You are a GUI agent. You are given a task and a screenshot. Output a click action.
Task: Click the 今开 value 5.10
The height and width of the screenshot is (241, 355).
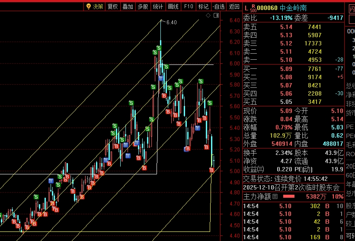point(337,111)
